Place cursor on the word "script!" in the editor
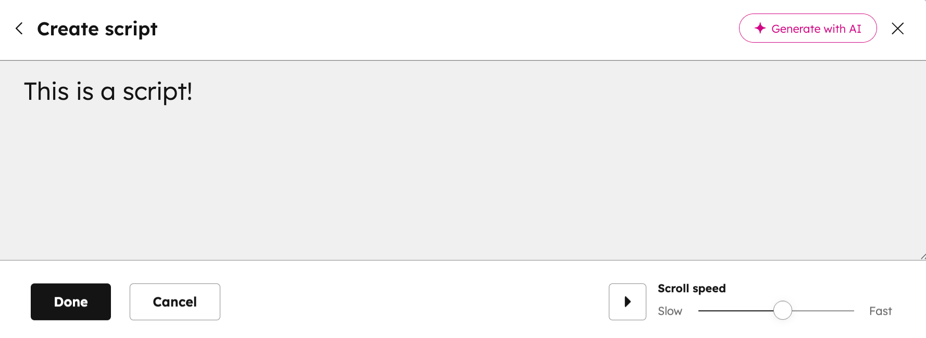The height and width of the screenshot is (338, 926). coord(157,92)
